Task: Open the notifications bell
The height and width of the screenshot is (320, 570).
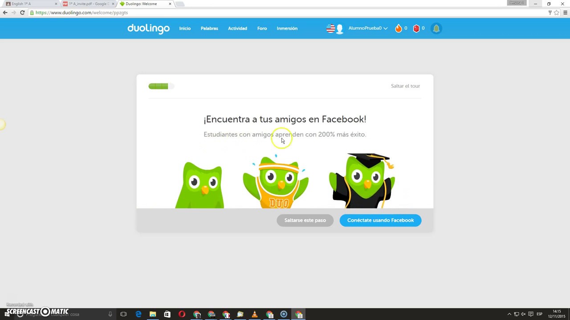Action: [436, 28]
